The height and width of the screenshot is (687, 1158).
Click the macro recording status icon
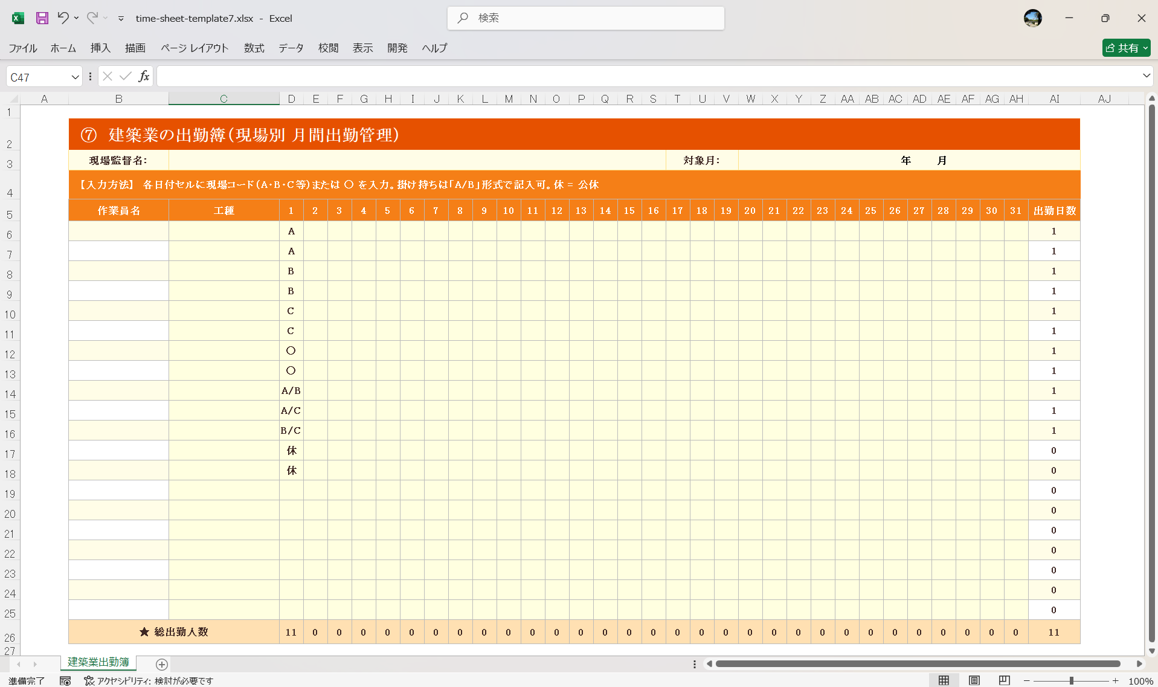point(65,681)
